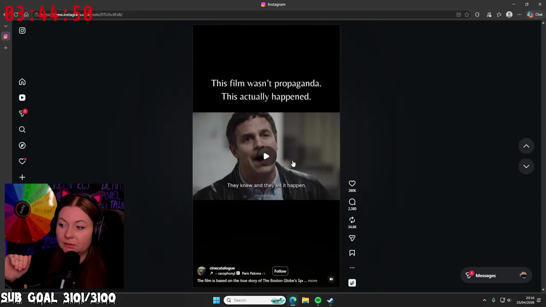This screenshot has height=307, width=546.
Task: Open Microsoft Edge from taskbar
Action: 293,300
